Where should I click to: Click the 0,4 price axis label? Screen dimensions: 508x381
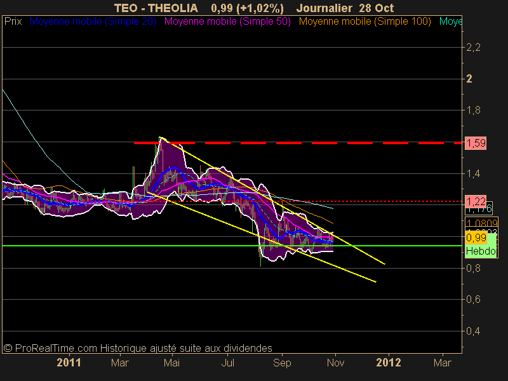click(473, 331)
